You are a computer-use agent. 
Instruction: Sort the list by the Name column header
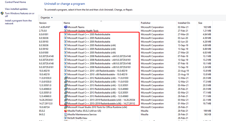pos(67,23)
